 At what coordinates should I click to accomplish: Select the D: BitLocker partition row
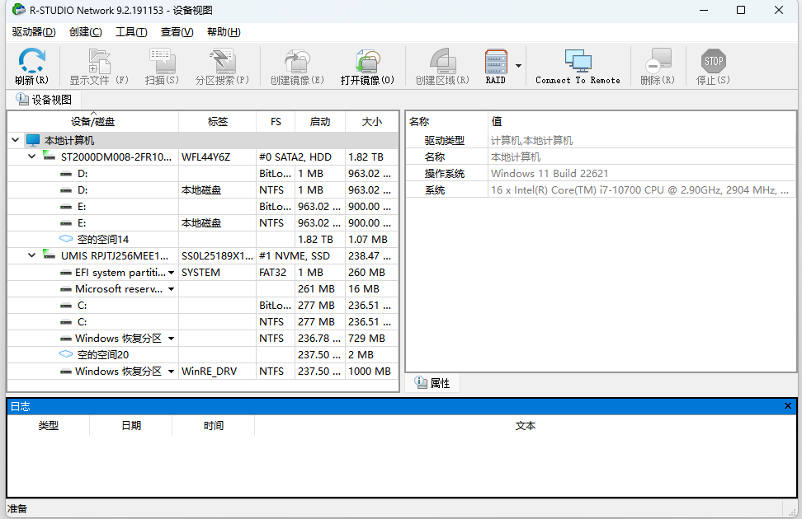pyautogui.click(x=202, y=174)
